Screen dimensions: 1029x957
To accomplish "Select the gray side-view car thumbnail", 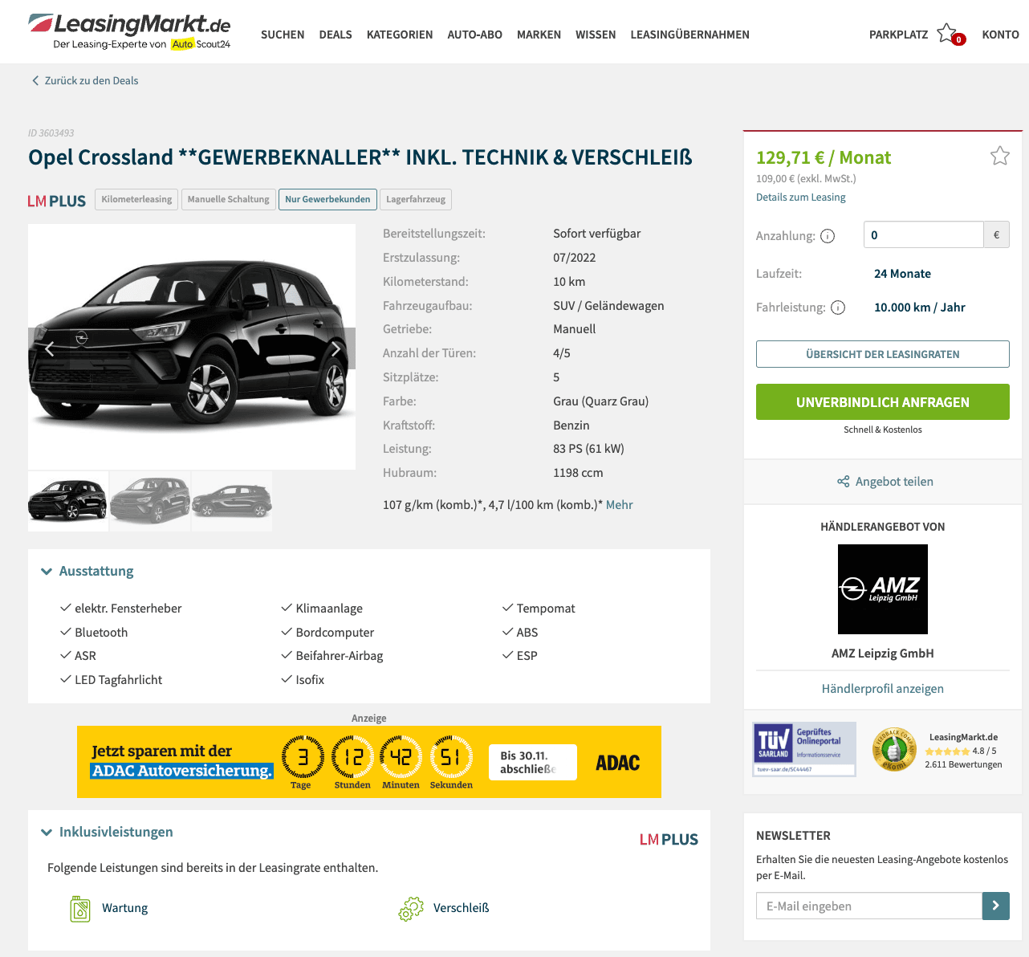I will (232, 501).
